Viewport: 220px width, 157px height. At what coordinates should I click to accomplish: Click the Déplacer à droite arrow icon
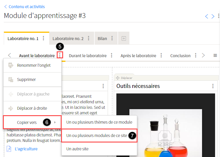pos(11,108)
